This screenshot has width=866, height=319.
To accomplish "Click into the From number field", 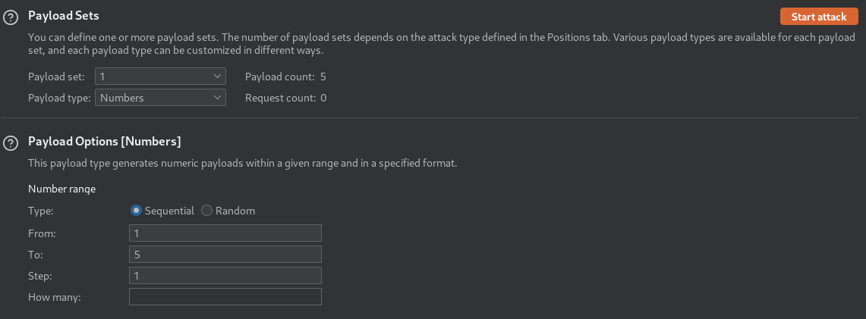I will tap(225, 233).
